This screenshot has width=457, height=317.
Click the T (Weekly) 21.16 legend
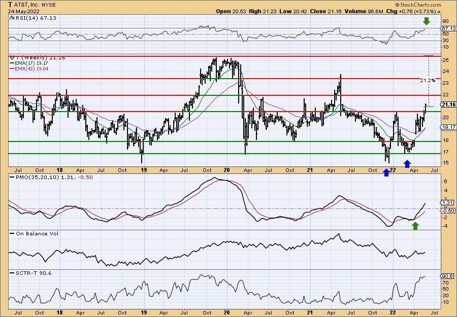(x=39, y=58)
